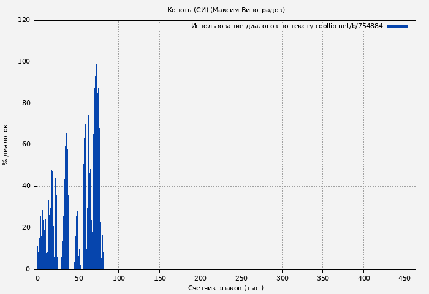The image size is (429, 294).
Task: Click the x-axis tick label 200
Action: pyautogui.click(x=200, y=278)
